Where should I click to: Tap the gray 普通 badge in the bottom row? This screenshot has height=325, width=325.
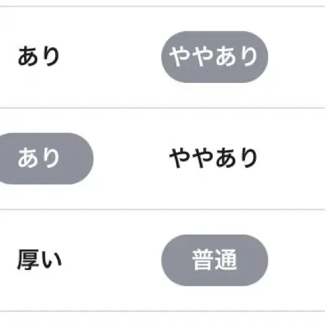[x=215, y=261]
